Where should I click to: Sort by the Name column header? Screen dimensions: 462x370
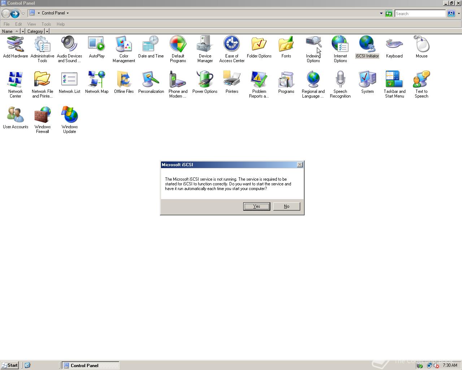tap(10, 31)
